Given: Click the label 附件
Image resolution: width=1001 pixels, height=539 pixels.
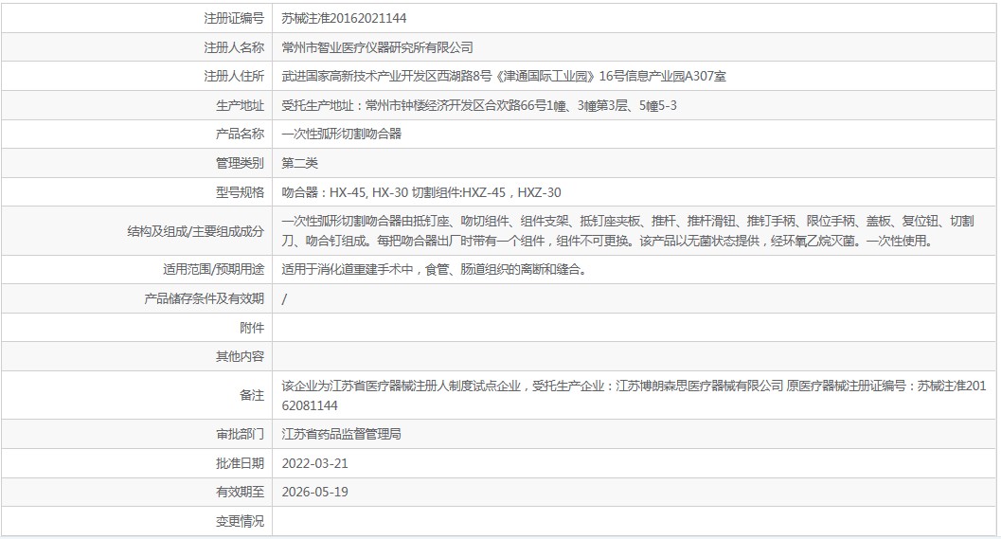Looking at the screenshot, I should click(252, 328).
